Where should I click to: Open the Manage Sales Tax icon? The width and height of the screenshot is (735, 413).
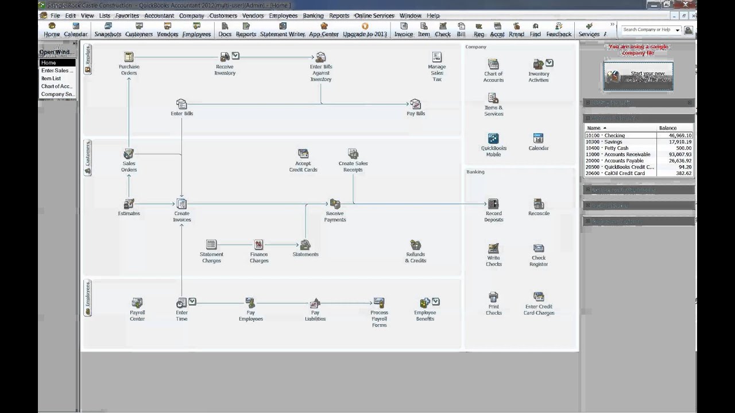pyautogui.click(x=436, y=57)
